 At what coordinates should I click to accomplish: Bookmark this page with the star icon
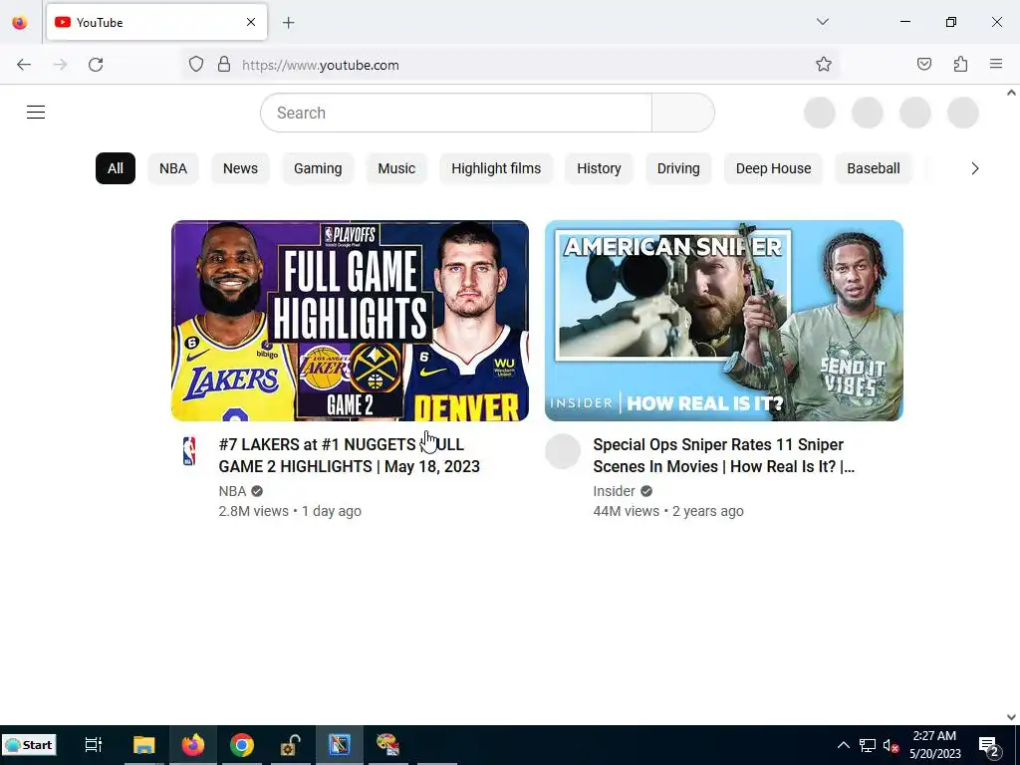pyautogui.click(x=824, y=65)
